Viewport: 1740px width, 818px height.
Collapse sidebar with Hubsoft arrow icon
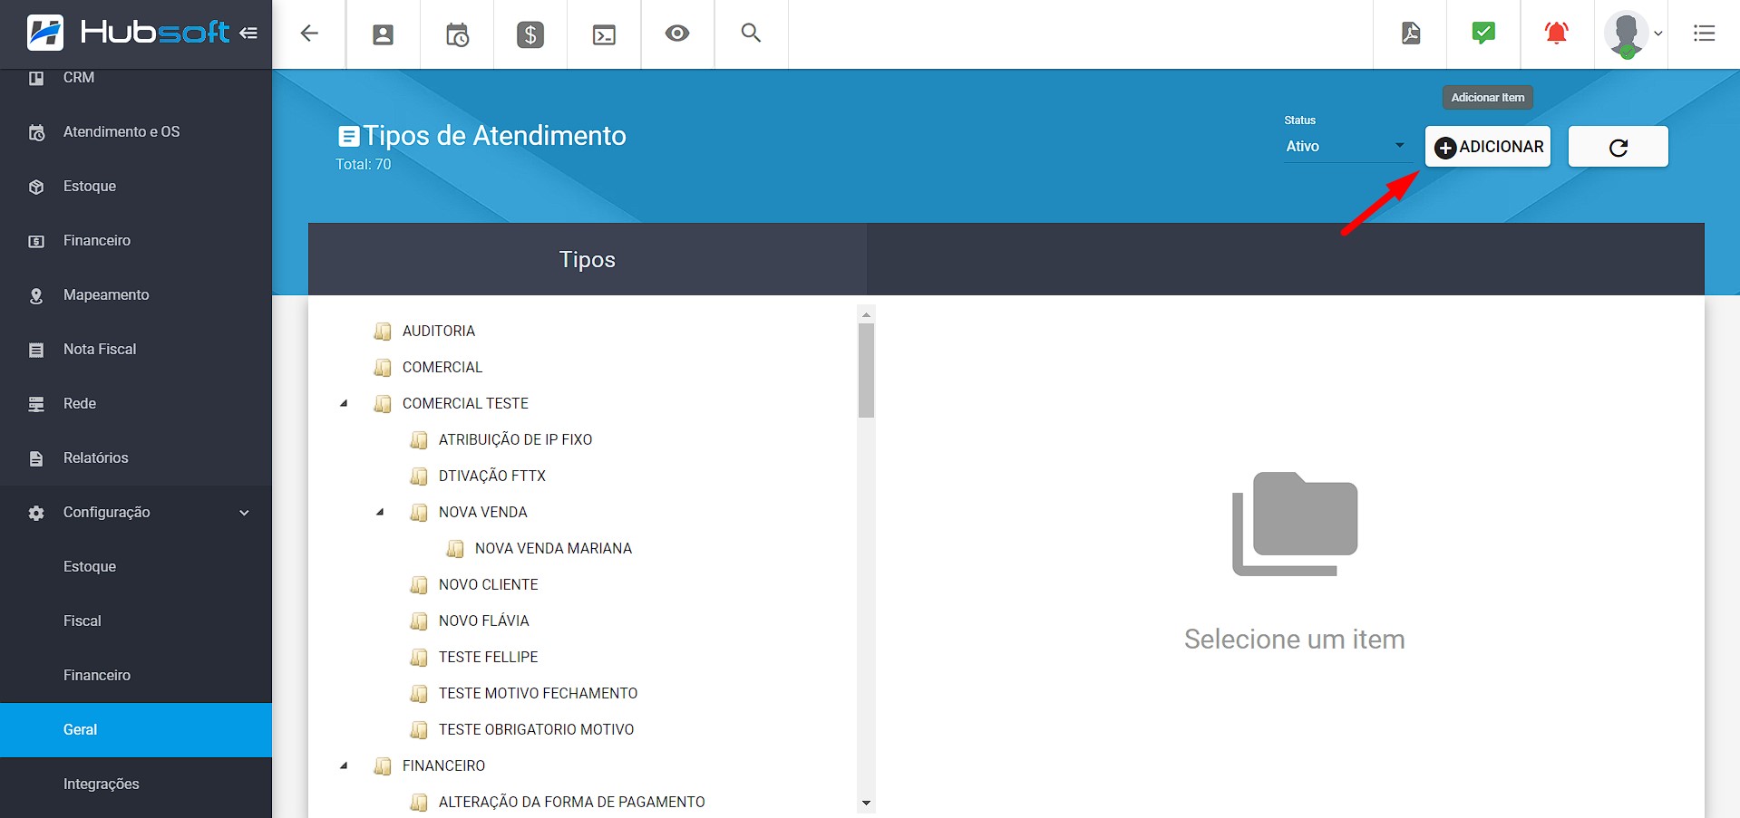pyautogui.click(x=248, y=33)
